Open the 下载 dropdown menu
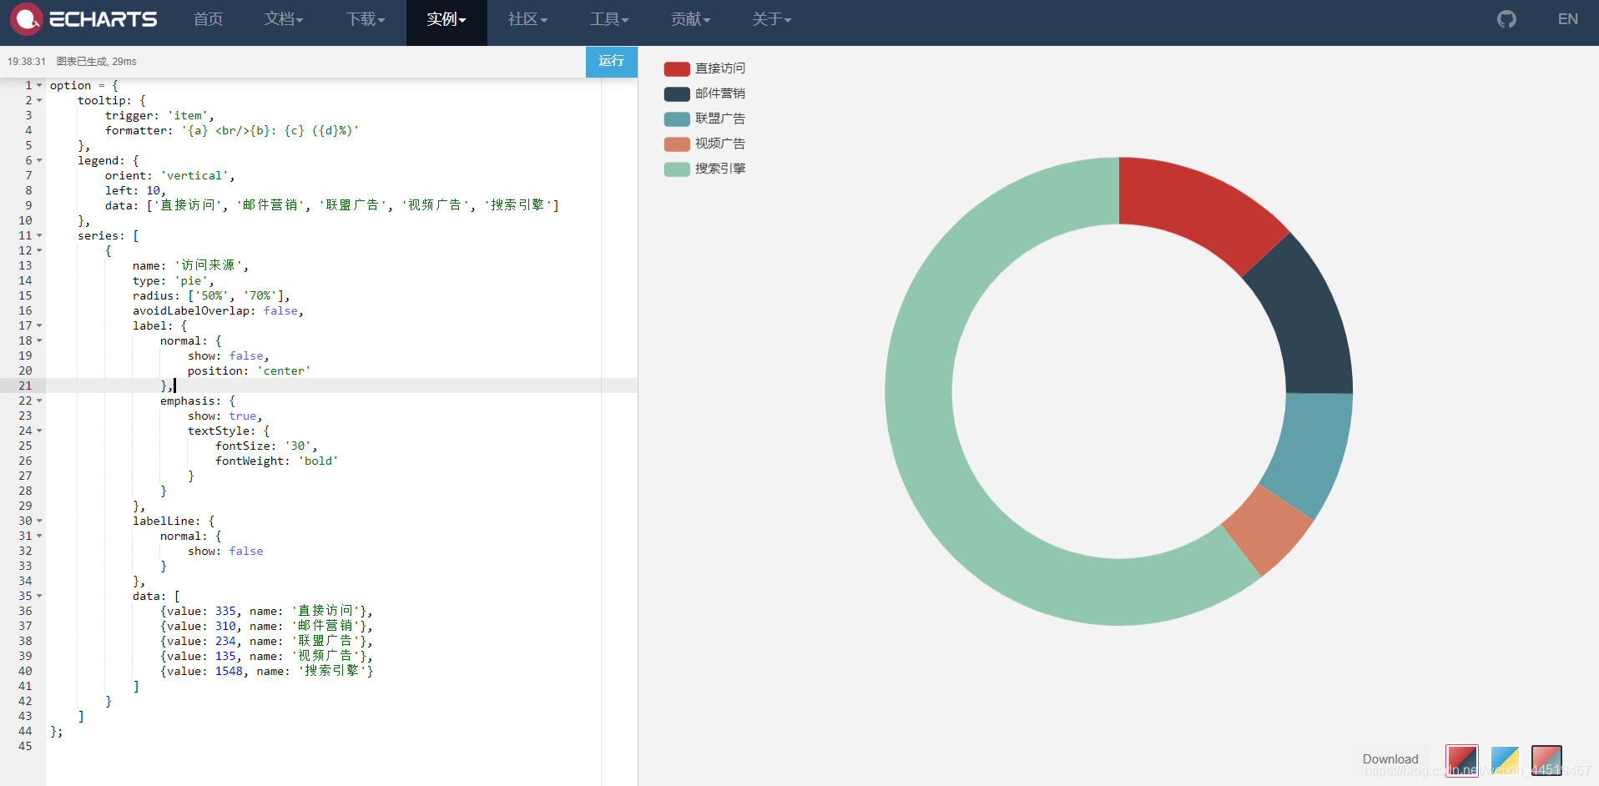1599x786 pixels. tap(366, 19)
